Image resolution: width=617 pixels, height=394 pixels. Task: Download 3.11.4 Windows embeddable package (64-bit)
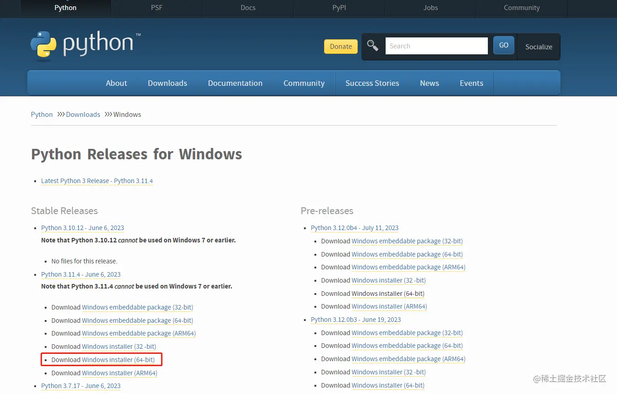[137, 320]
